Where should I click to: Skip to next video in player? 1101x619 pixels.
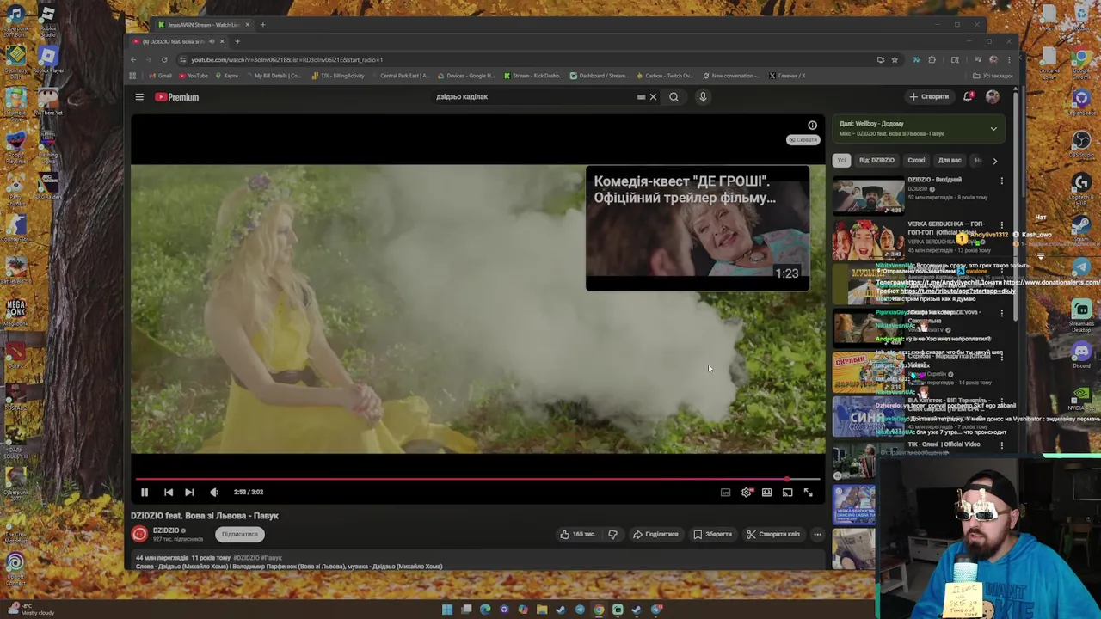coord(189,492)
